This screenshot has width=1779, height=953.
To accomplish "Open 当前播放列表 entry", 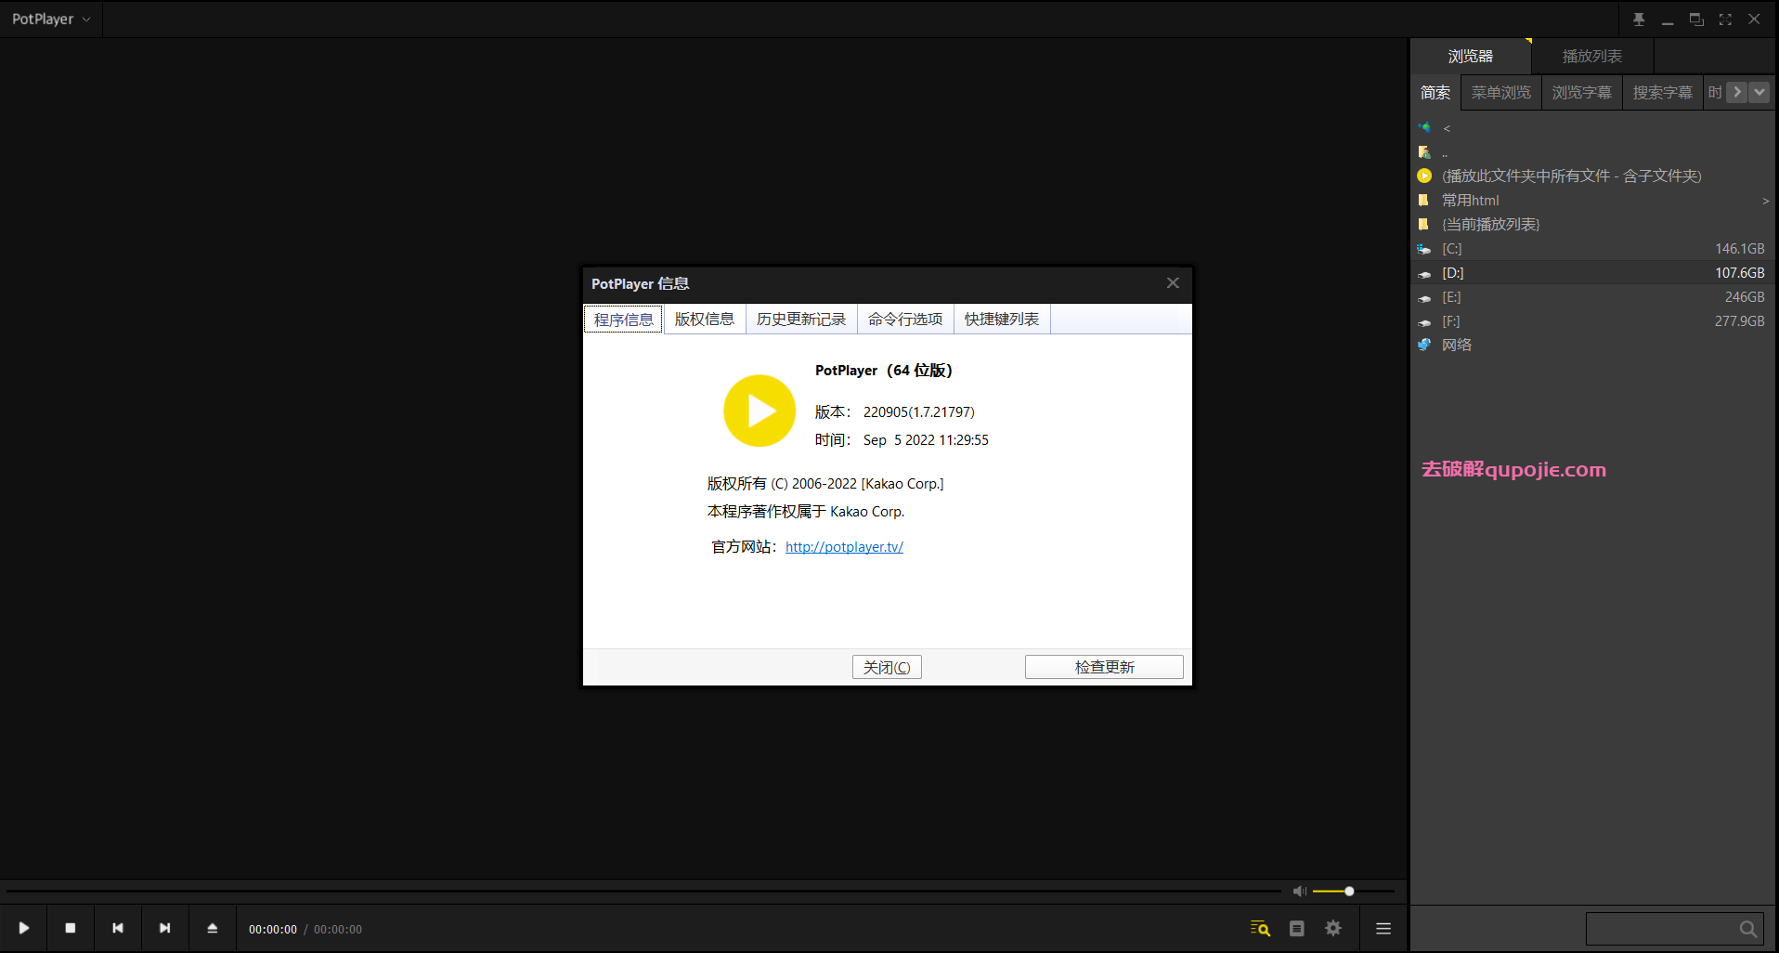I will pyautogui.click(x=1592, y=225).
